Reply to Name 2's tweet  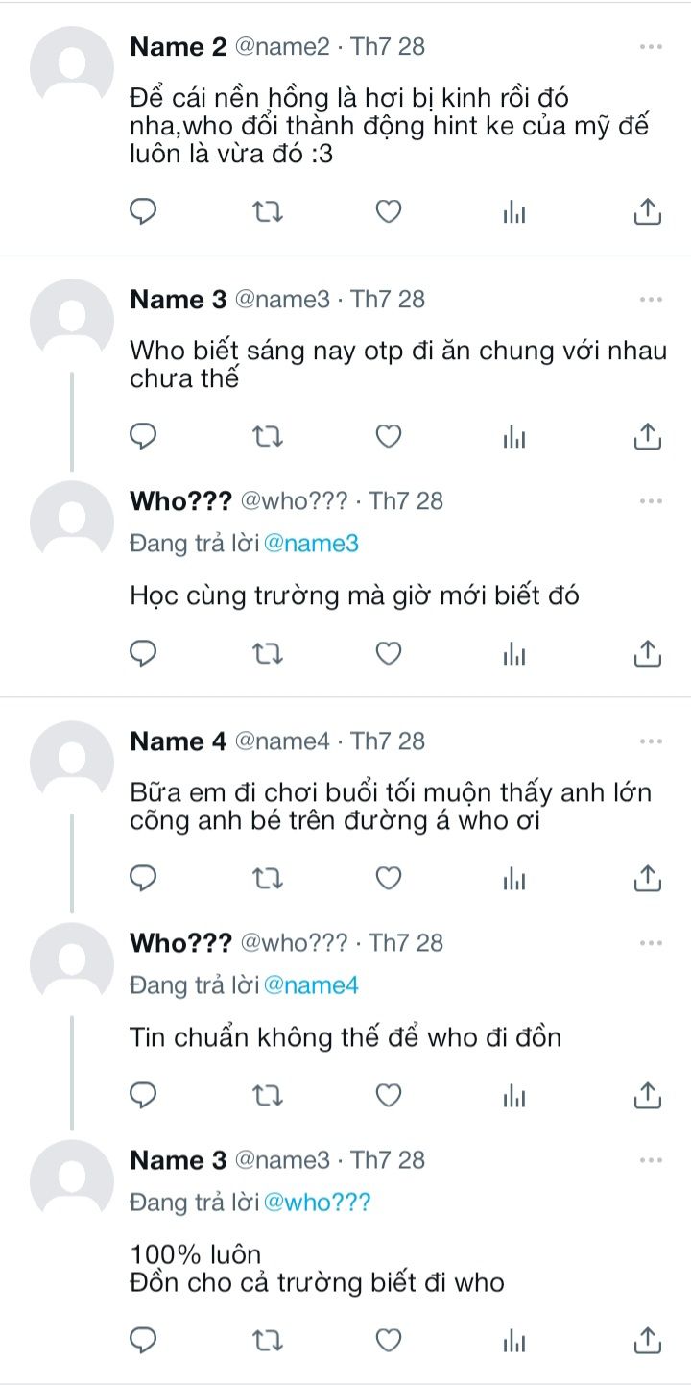tap(143, 211)
